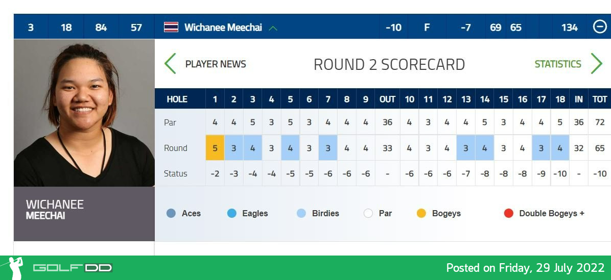Select the hole 1 bogey score cell
The height and width of the screenshot is (280, 611).
(215, 148)
